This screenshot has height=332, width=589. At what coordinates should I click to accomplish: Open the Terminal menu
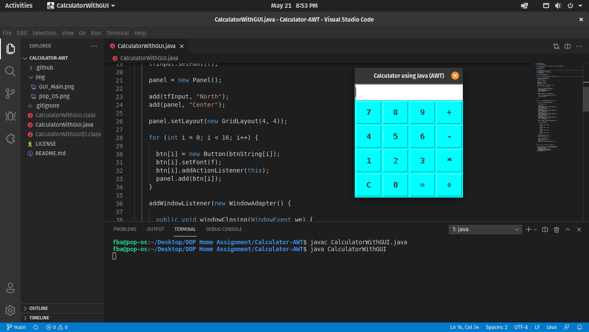[118, 33]
